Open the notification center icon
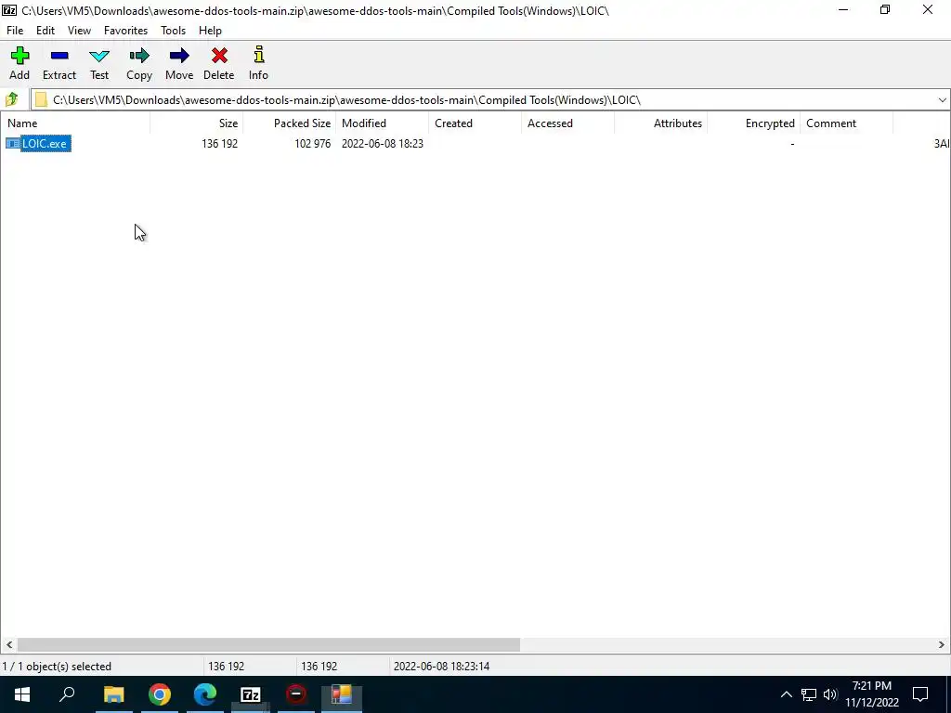 [920, 694]
